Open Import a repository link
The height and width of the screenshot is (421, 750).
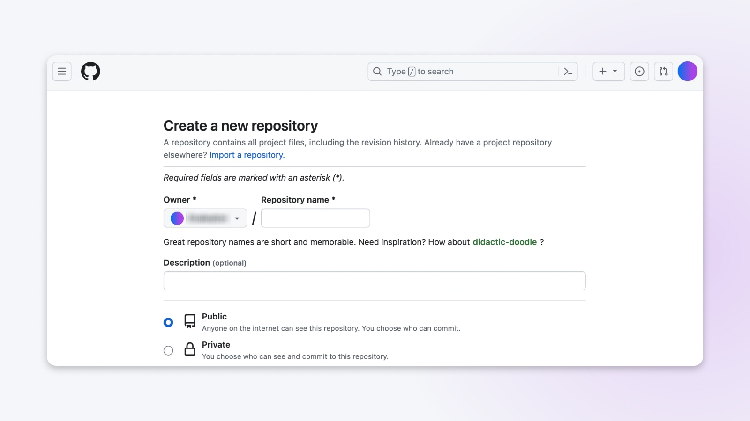click(247, 155)
